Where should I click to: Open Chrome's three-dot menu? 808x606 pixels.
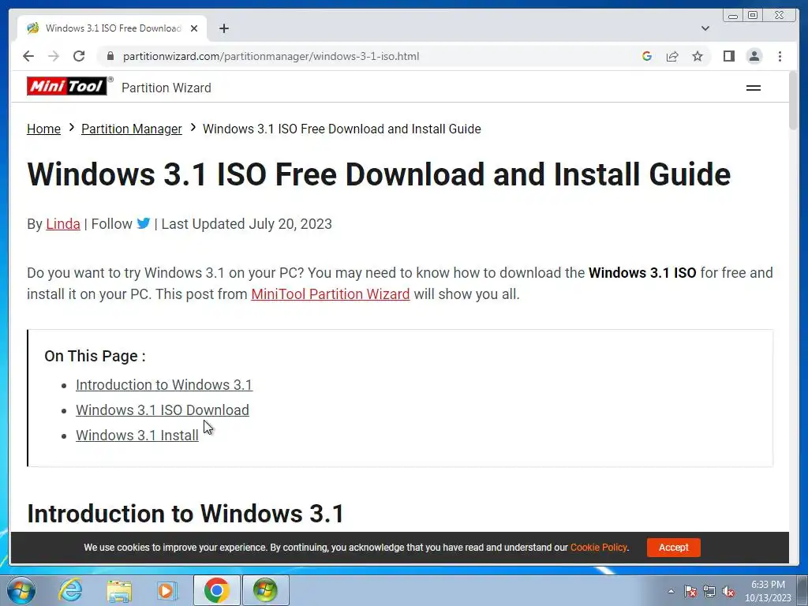click(x=780, y=56)
